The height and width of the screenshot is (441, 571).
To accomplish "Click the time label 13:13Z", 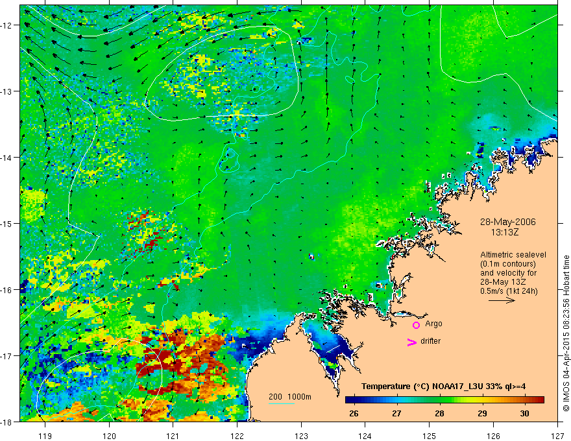I will click(x=504, y=232).
